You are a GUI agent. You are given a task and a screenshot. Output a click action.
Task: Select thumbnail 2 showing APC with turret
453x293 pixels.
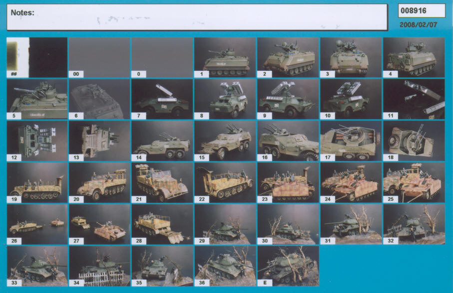[x=288, y=57]
